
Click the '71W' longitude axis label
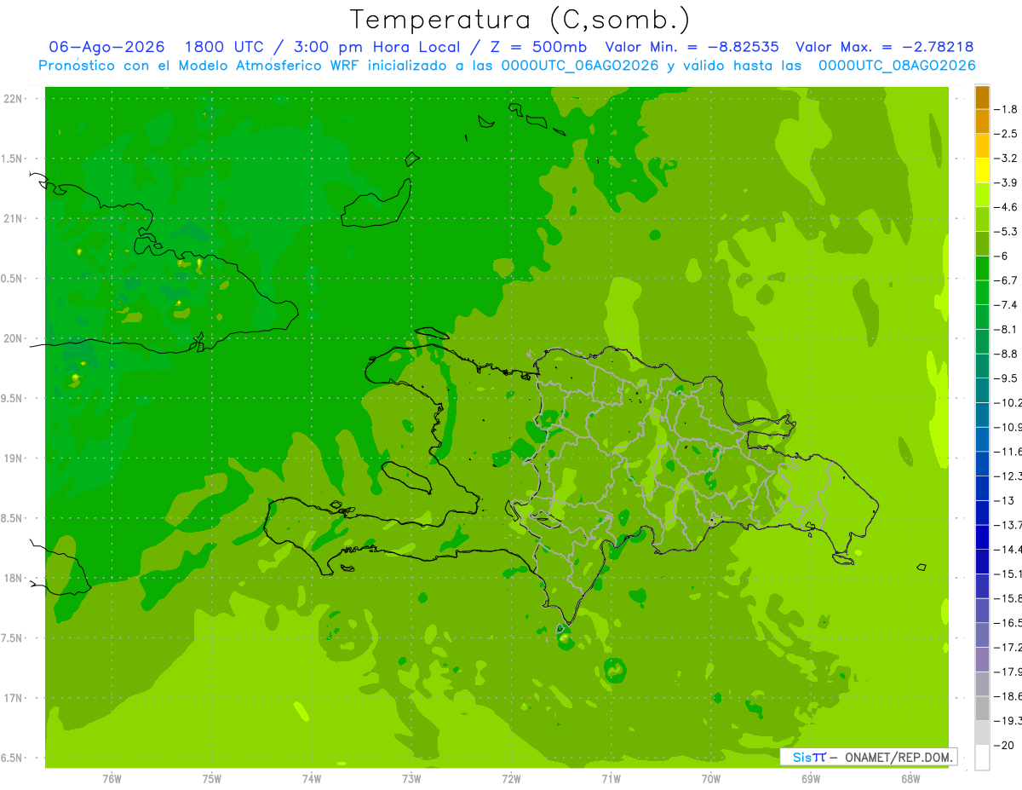(x=611, y=779)
